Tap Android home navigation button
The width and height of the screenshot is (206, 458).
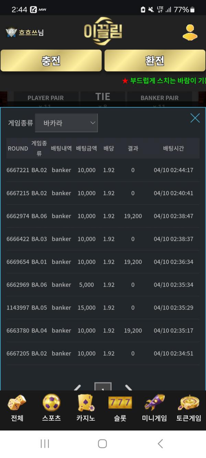click(x=102, y=444)
